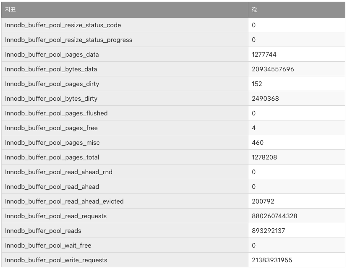
Task: Select Innodb_buffer_pool_pages_free metric name
Action: [x=51, y=128]
